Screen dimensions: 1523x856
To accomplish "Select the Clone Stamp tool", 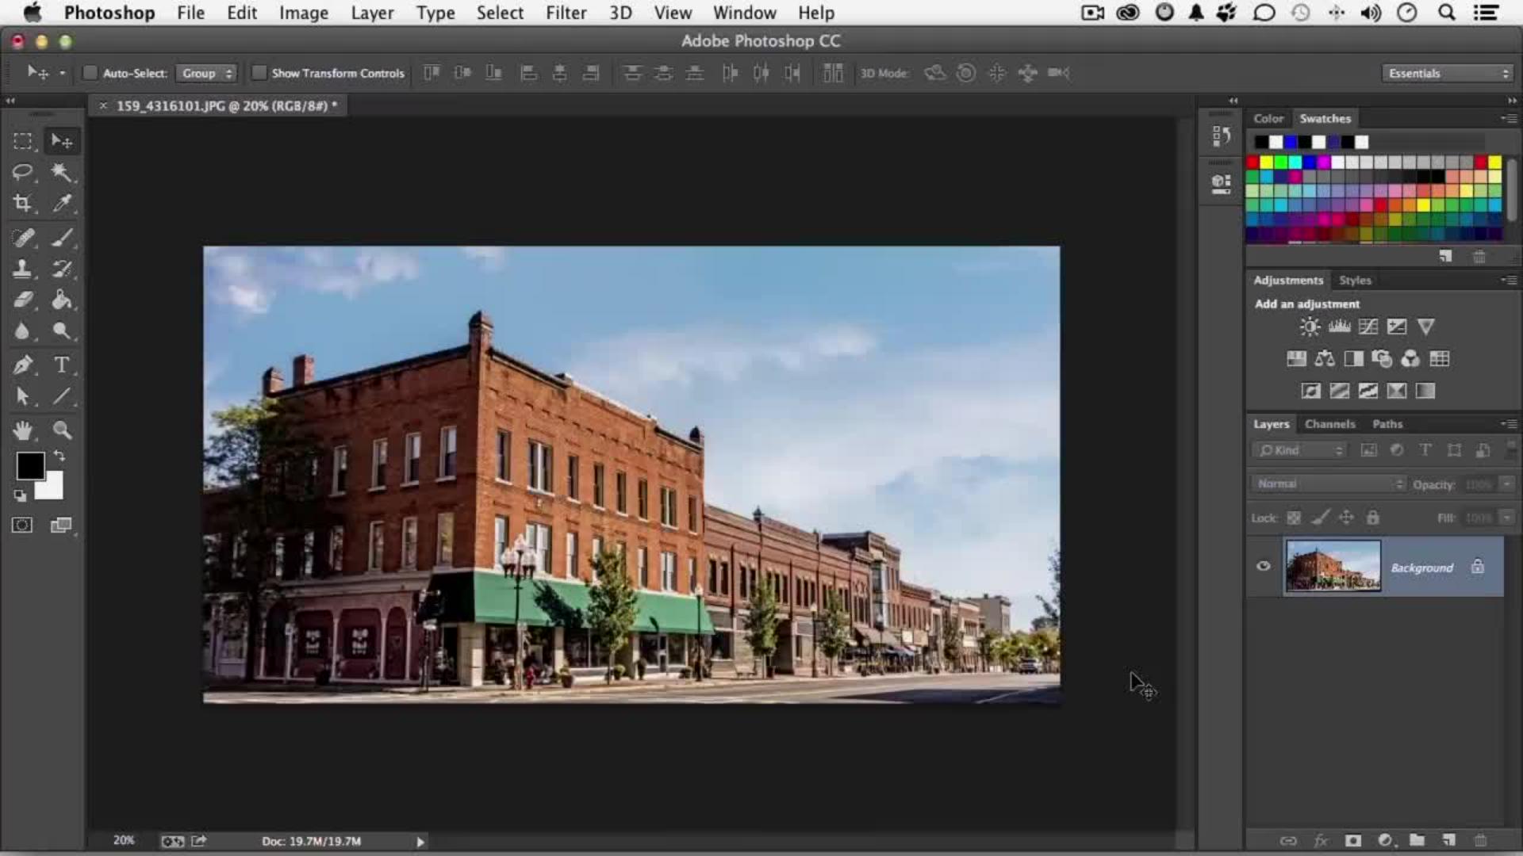I will click(22, 269).
